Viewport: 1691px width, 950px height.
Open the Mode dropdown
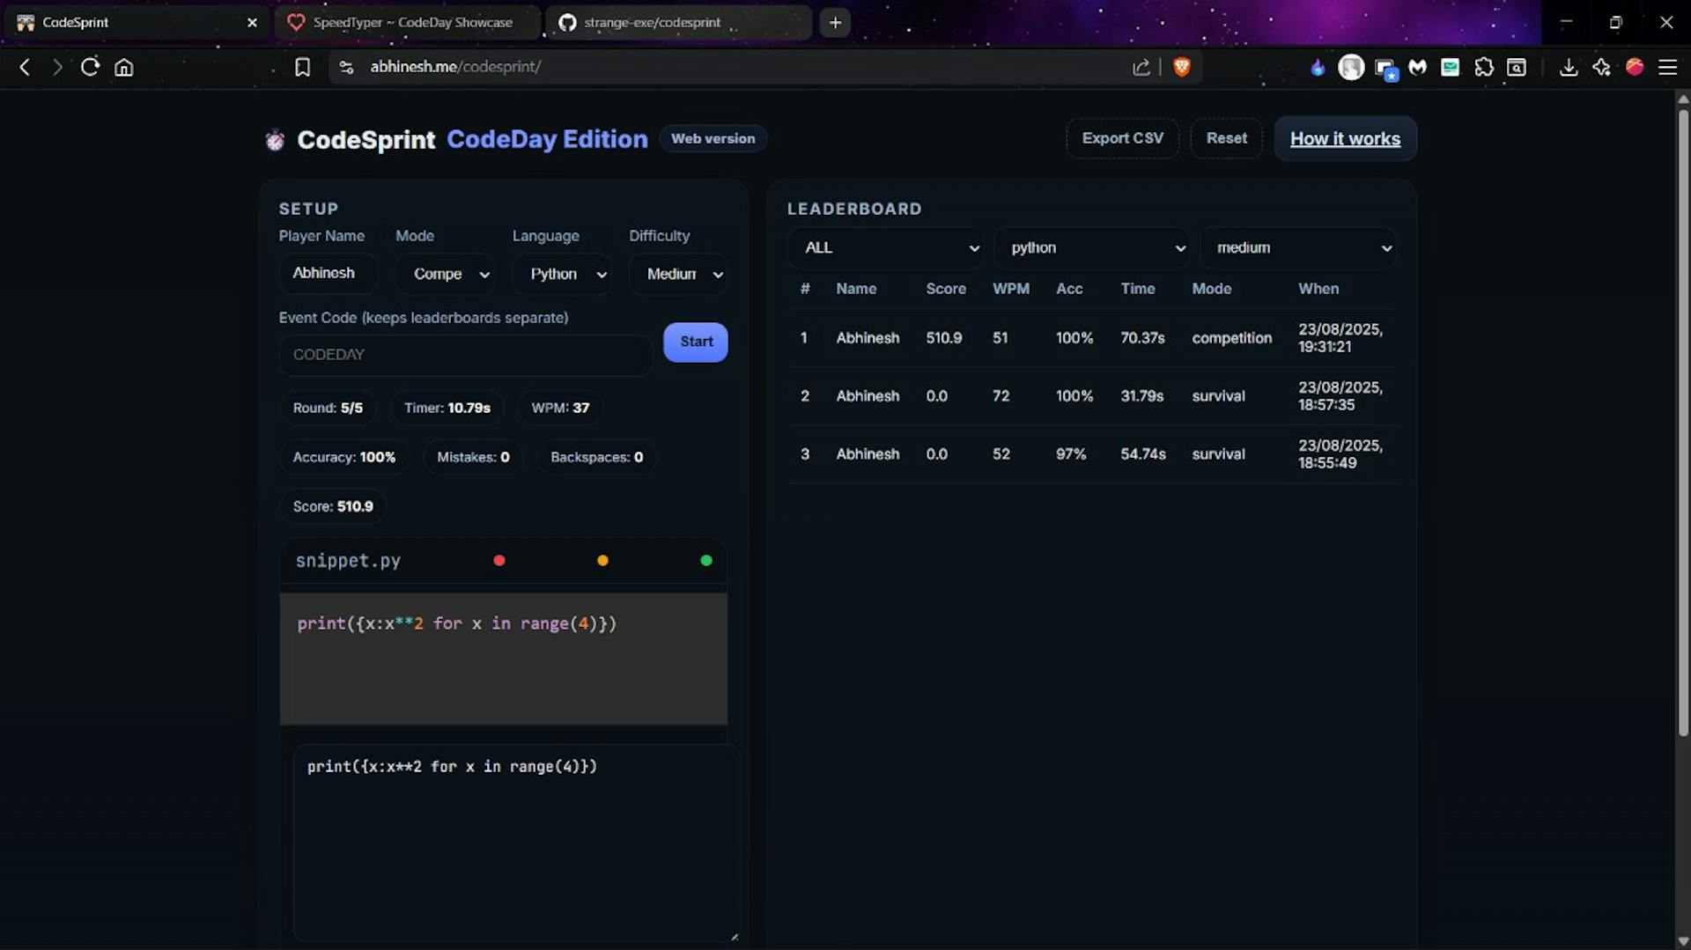(445, 274)
